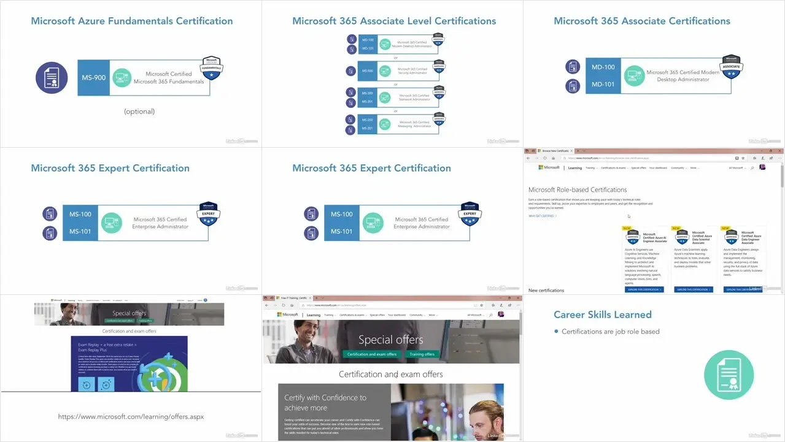
Task: Click refresh icon in Free IT Training browser
Action: point(284,305)
